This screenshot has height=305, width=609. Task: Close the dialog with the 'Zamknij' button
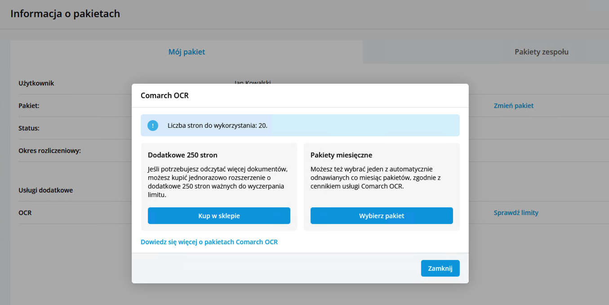[440, 268]
